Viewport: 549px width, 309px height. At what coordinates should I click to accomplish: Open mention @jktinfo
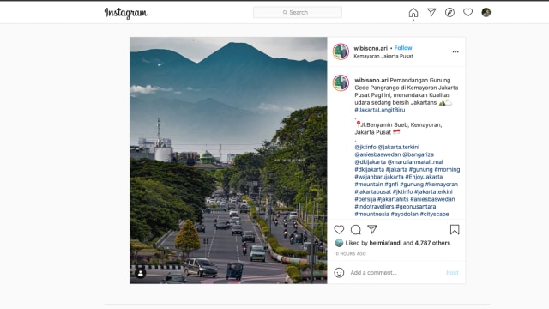click(x=365, y=147)
